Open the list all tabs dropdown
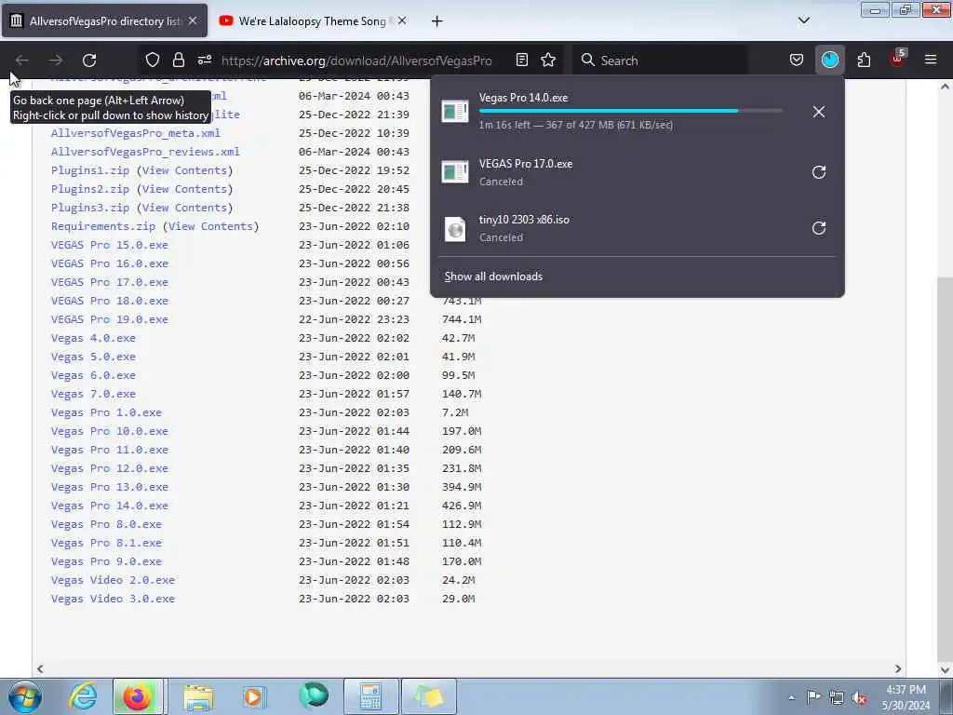This screenshot has width=953, height=715. click(803, 20)
